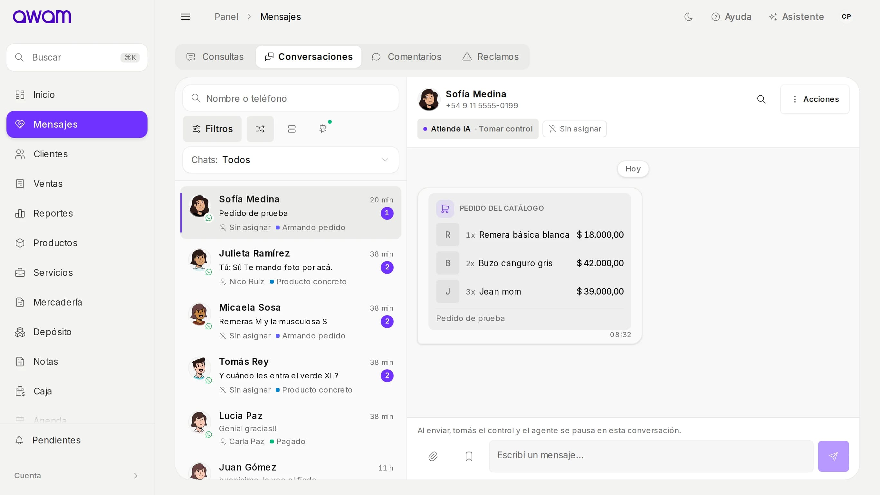Open Ventas in the sidebar
This screenshot has width=880, height=495.
77,184
